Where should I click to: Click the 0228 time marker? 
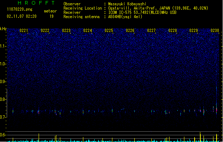coord(173,31)
